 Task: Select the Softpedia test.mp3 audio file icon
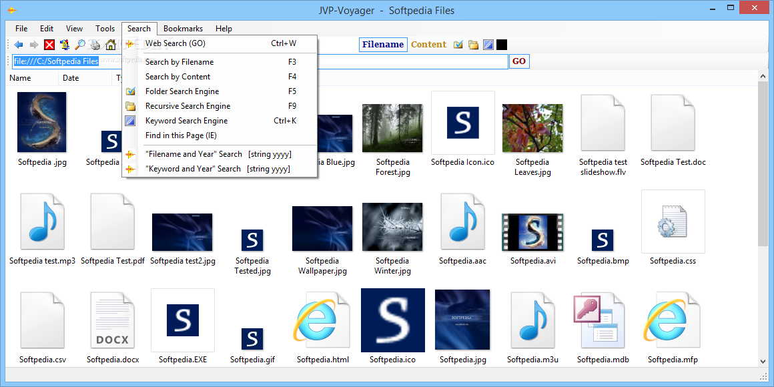(43, 221)
